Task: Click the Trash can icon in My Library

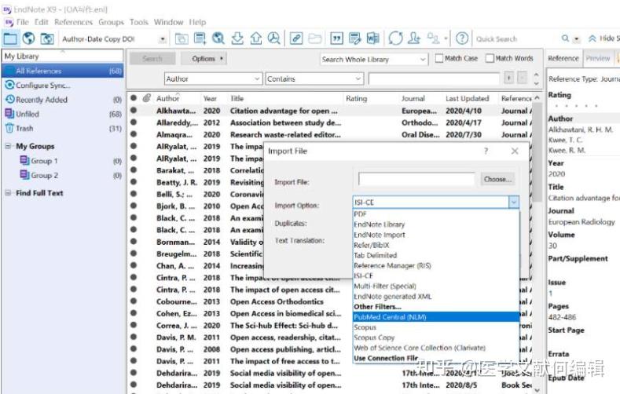Action: (x=9, y=128)
